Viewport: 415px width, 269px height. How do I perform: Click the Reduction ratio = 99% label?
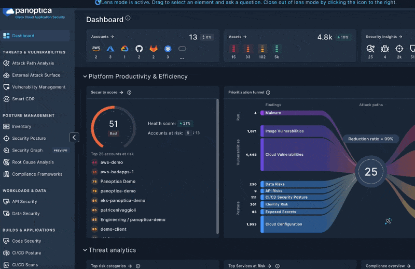click(x=370, y=139)
